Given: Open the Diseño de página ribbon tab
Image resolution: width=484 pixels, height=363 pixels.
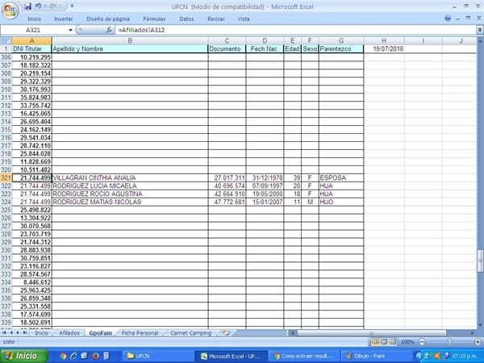Looking at the screenshot, I should (x=108, y=19).
